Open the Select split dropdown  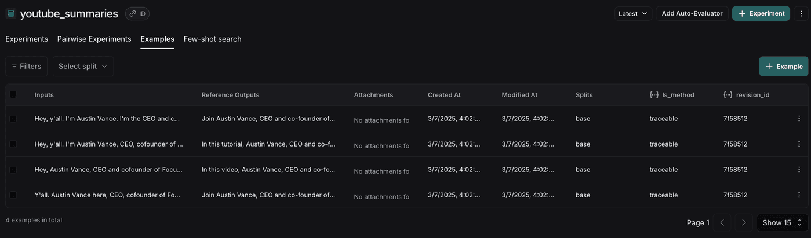pyautogui.click(x=83, y=67)
